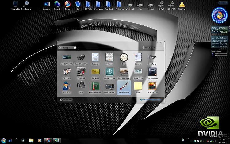Open the tsunami drive icon
Image resolution: width=230 pixels, height=144 pixels.
coord(151,6)
